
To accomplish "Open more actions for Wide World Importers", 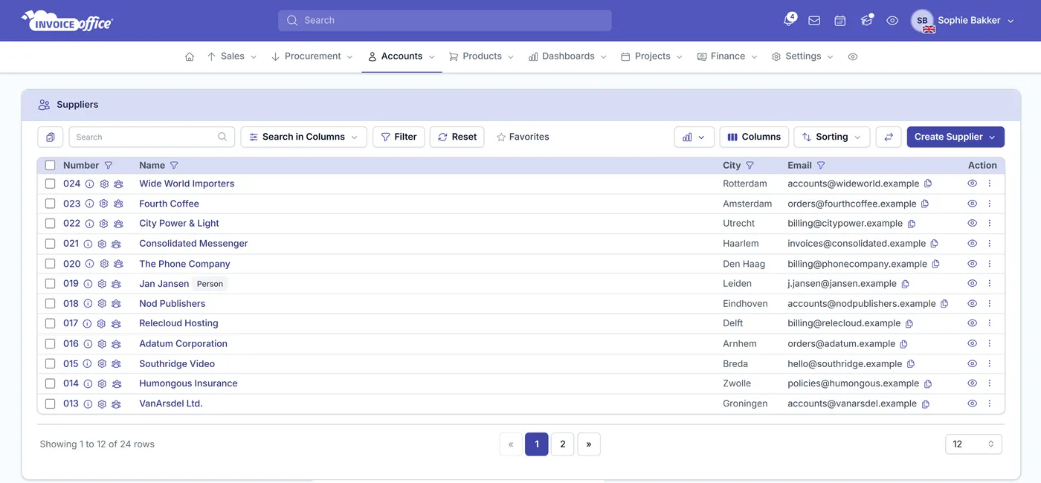I will pyautogui.click(x=990, y=184).
